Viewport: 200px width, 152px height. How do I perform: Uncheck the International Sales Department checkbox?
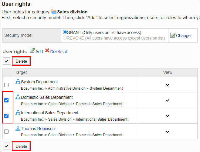[6, 116]
